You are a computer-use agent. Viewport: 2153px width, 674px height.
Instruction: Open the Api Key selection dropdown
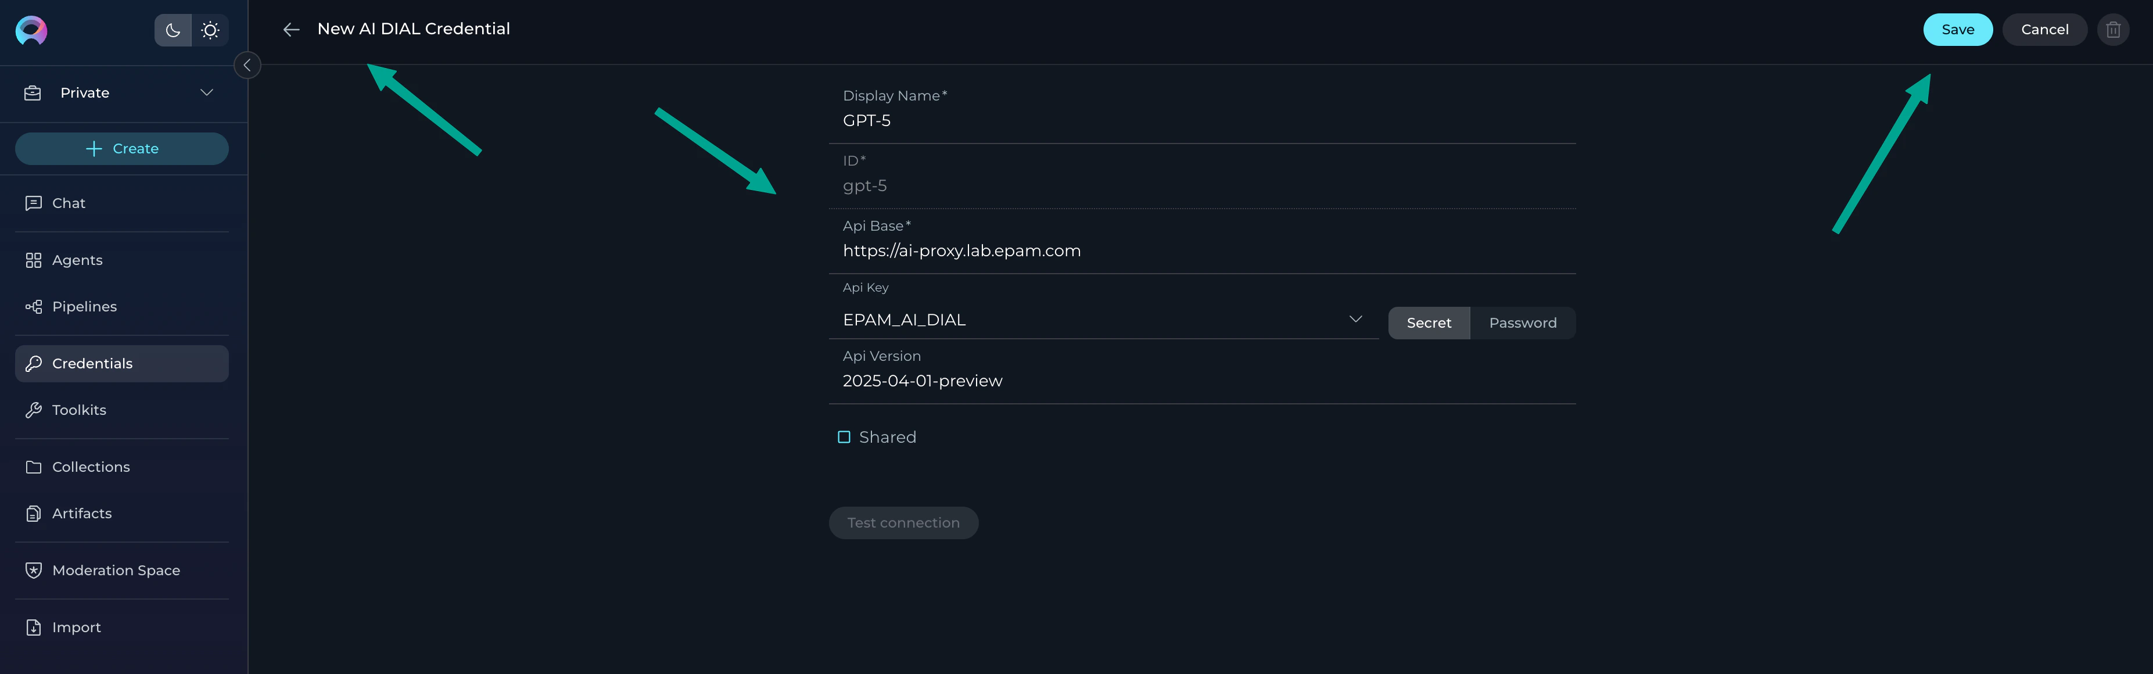pos(1356,318)
